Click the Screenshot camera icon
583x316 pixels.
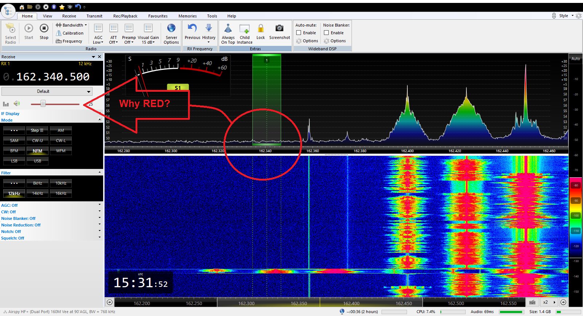[279, 28]
